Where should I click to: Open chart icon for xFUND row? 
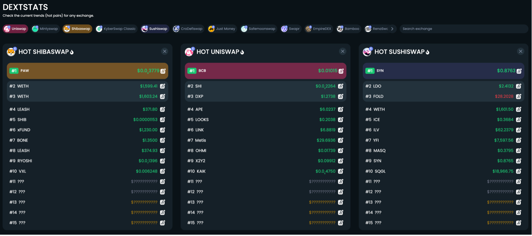(x=163, y=130)
